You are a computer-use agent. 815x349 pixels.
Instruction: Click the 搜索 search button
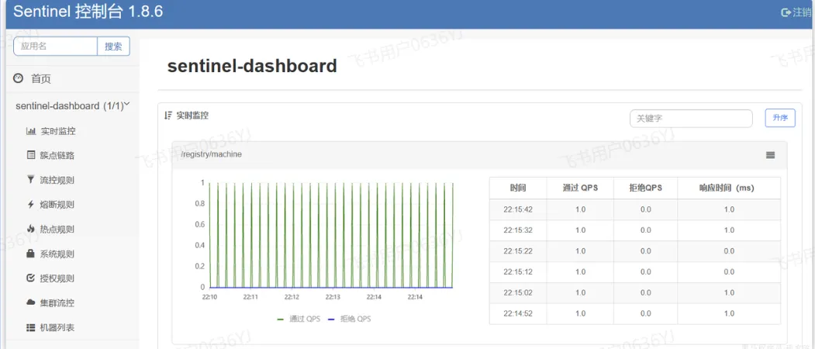tap(113, 47)
